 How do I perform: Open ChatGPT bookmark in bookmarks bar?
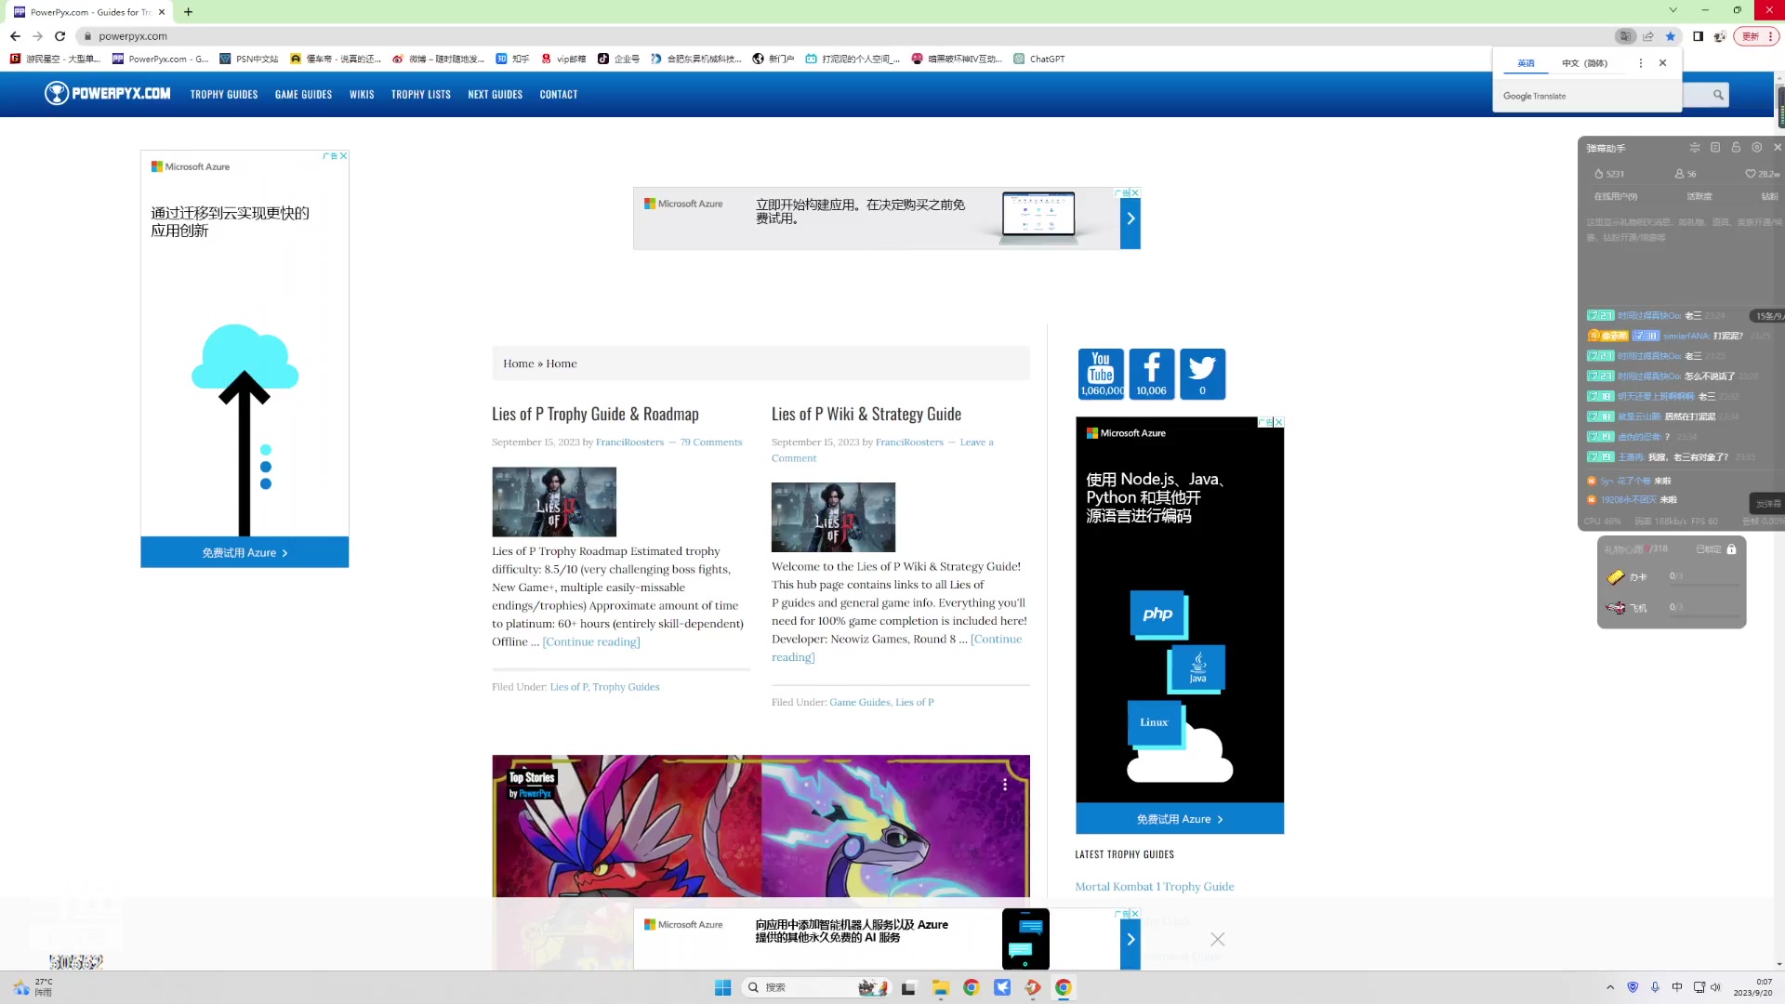click(1038, 59)
